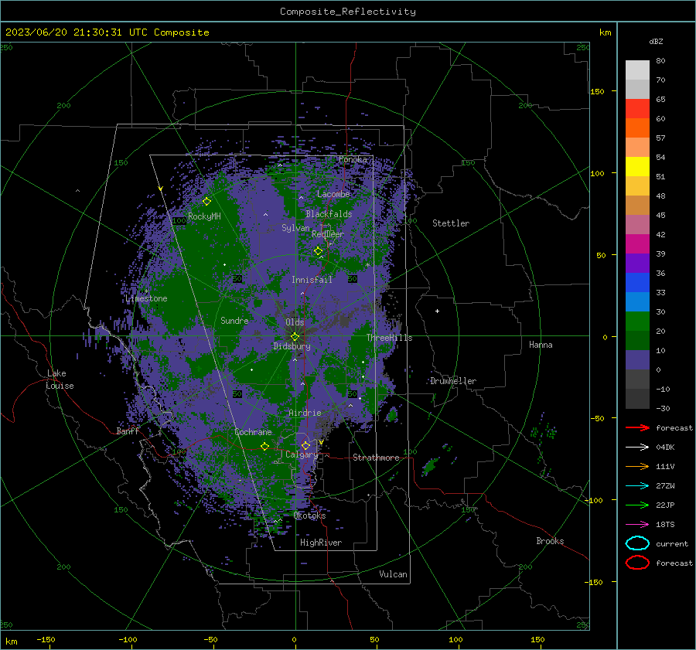696x650 pixels.
Task: Click the Calgary city label
Action: point(302,454)
